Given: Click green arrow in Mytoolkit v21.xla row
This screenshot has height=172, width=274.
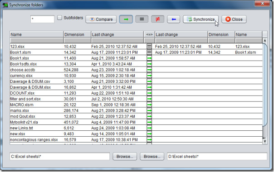Looking at the screenshot, I should click(149, 122).
